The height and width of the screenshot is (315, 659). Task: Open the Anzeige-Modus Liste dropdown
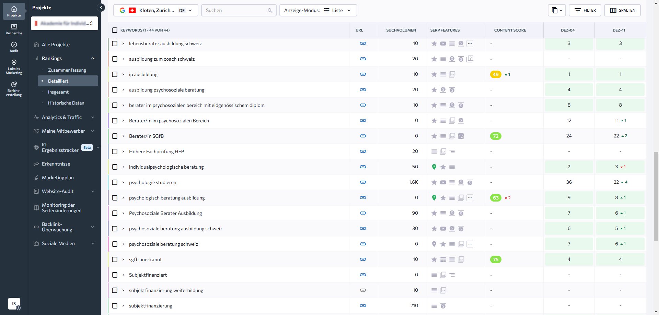(318, 10)
